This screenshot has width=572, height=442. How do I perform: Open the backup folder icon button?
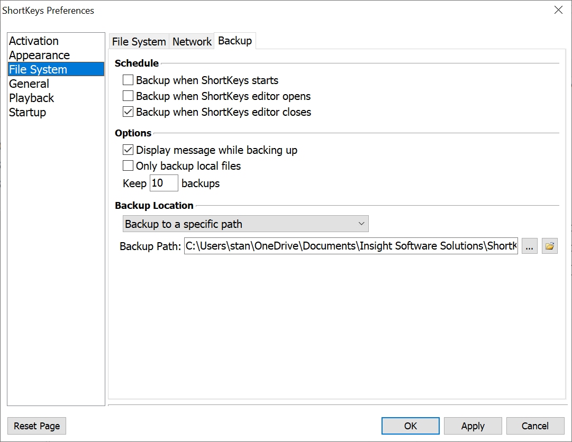tap(550, 246)
